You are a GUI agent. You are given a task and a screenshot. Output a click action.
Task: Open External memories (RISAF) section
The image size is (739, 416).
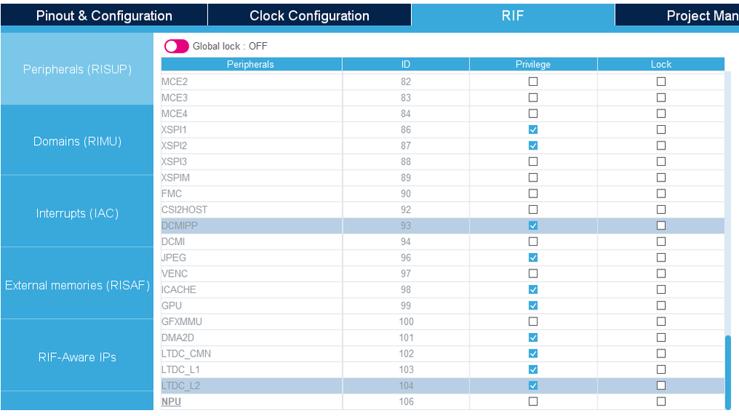tap(77, 285)
